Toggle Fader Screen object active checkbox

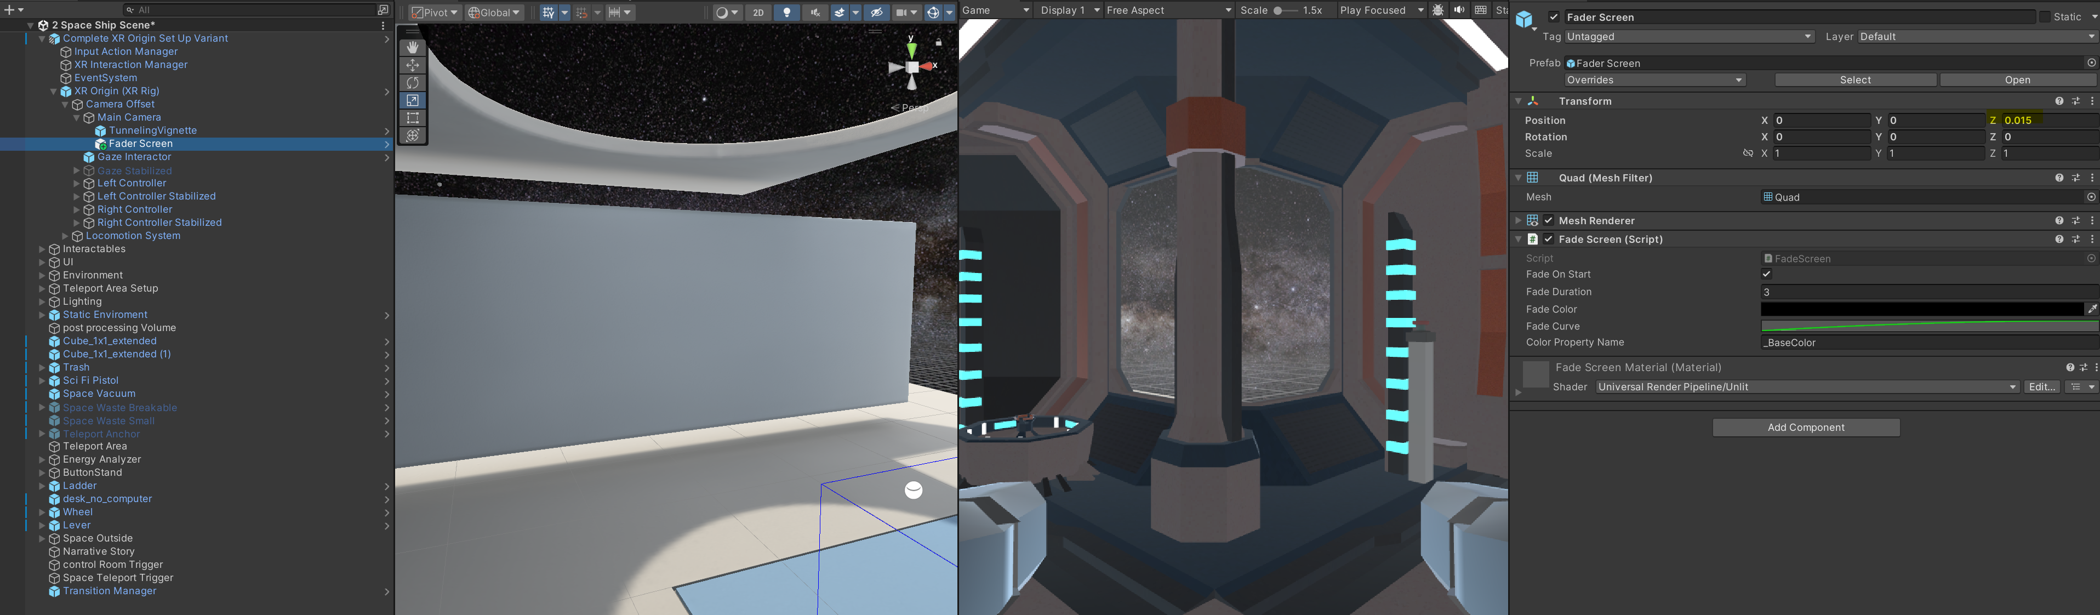[x=1554, y=17]
